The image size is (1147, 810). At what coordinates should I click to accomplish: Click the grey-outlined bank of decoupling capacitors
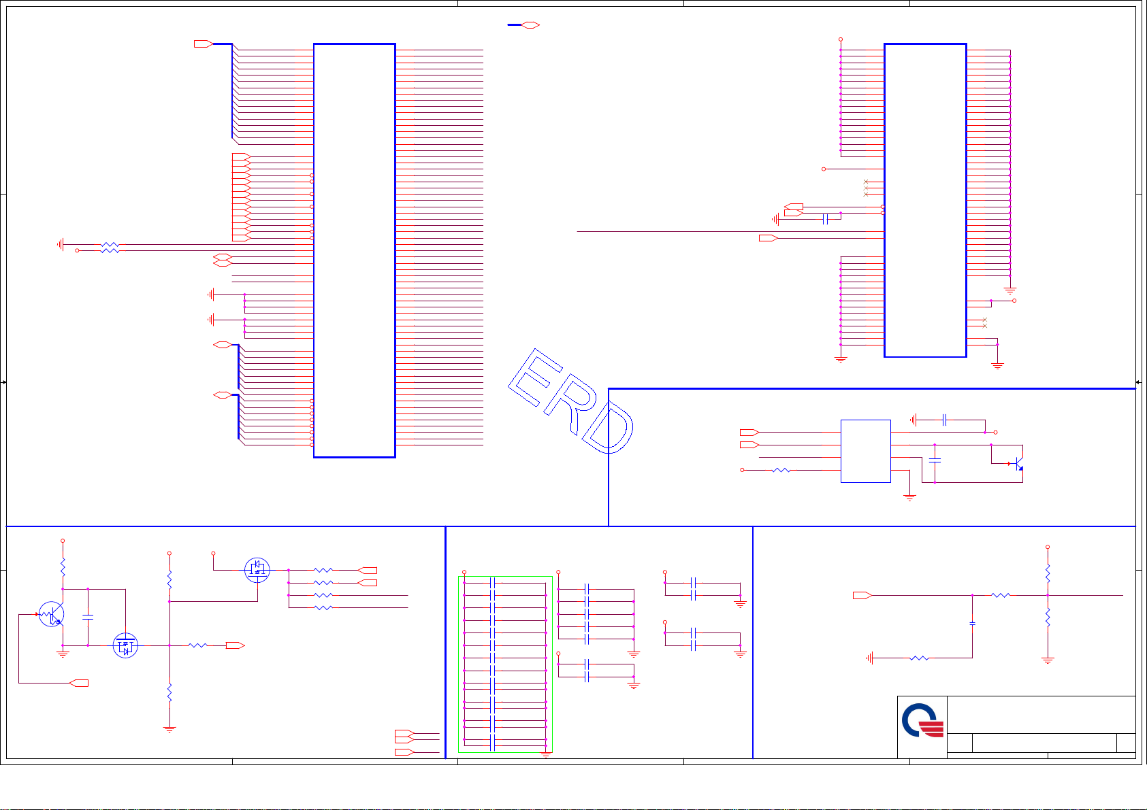coord(505,664)
